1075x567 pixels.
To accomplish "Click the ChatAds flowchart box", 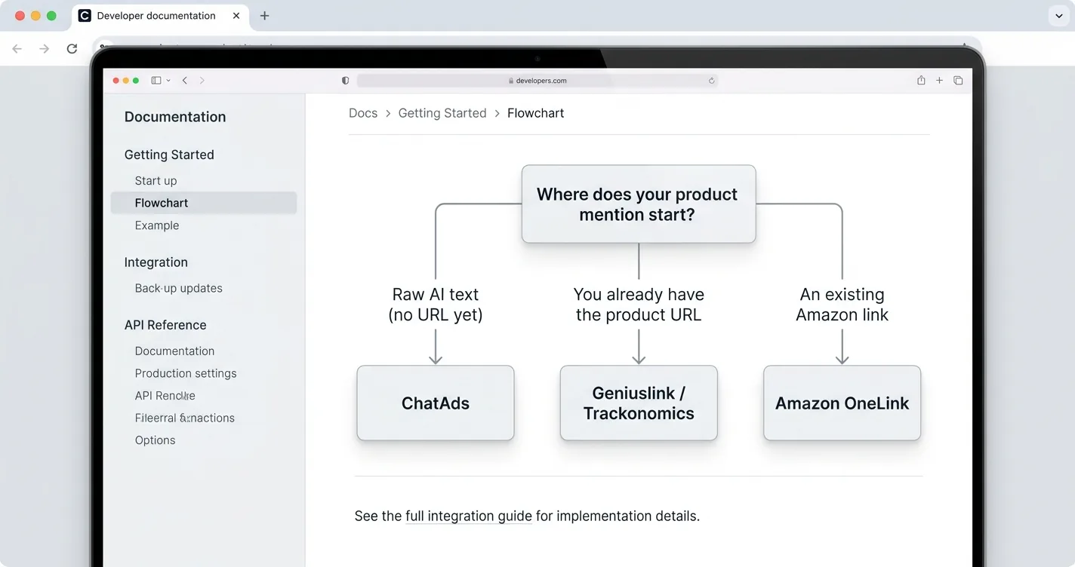I will [x=436, y=403].
